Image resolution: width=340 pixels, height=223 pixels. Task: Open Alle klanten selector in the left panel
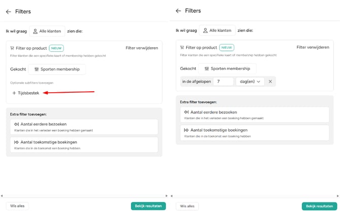coord(47,31)
